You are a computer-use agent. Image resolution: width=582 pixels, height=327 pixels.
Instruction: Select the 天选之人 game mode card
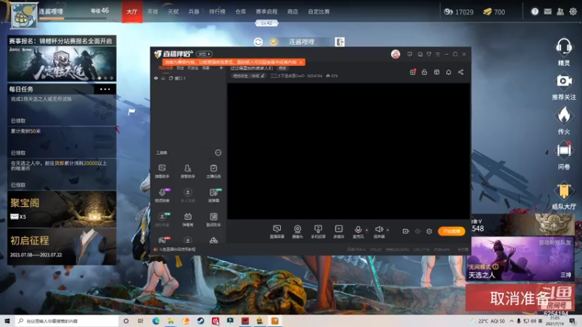519,259
